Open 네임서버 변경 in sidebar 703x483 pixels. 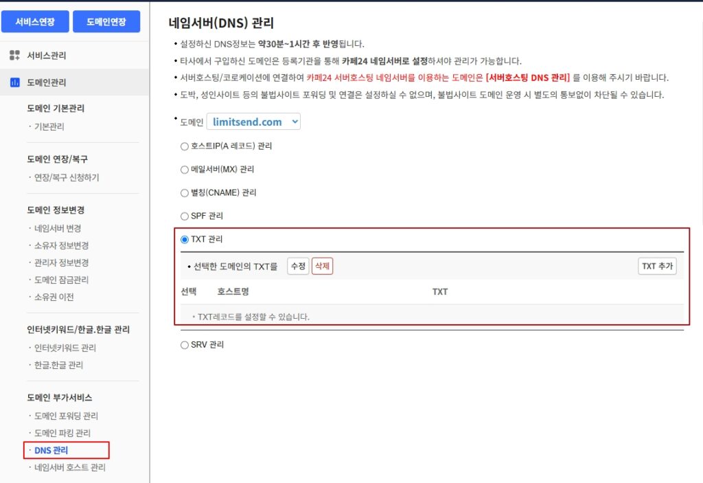pos(58,228)
